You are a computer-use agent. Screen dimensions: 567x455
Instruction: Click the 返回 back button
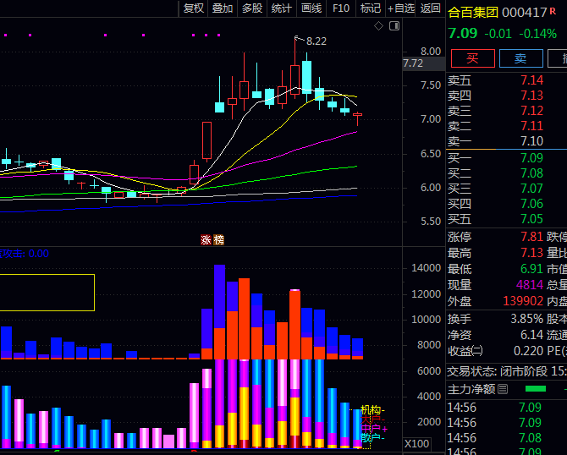pos(431,8)
